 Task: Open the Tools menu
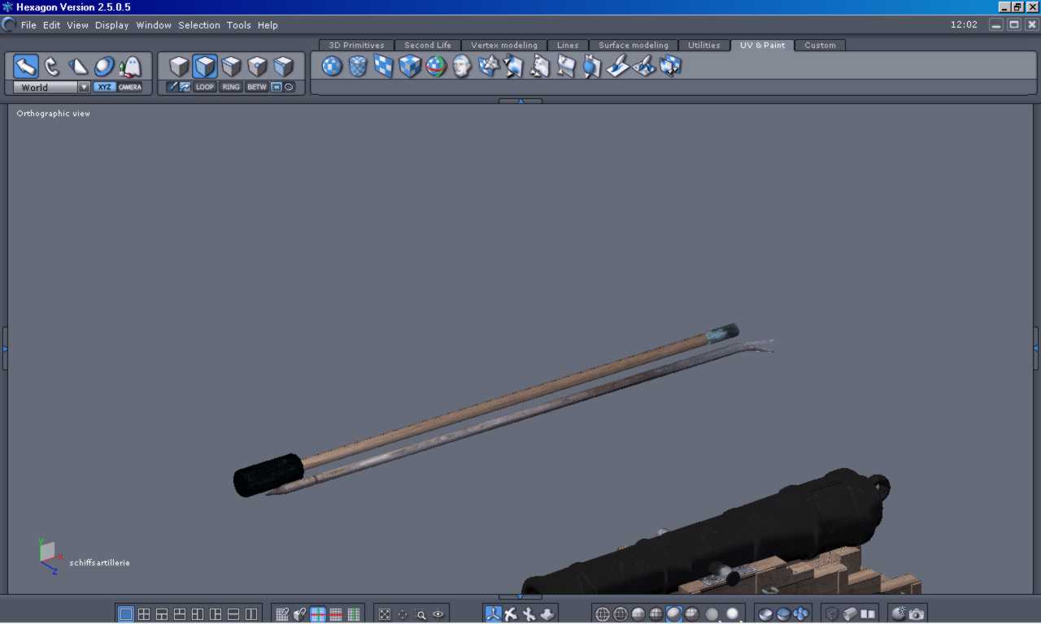(x=239, y=25)
